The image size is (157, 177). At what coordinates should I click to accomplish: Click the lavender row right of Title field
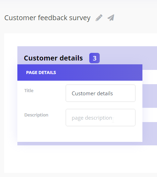[x=150, y=96]
